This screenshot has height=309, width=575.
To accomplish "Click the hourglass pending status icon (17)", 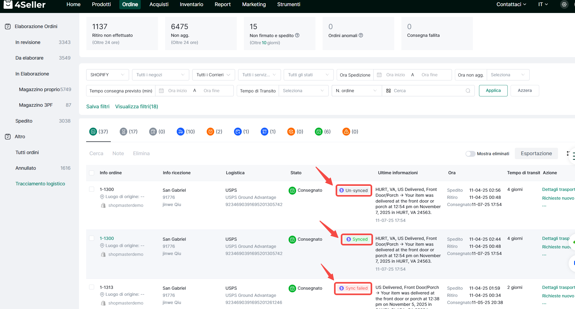I will 124,132.
